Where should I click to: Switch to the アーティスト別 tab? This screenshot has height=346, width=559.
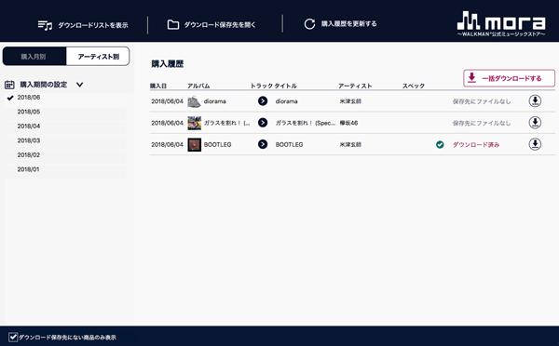[98, 56]
